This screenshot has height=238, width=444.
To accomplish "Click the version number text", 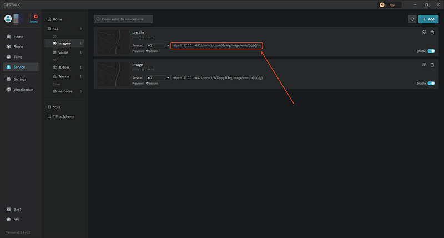I will point(18,232).
